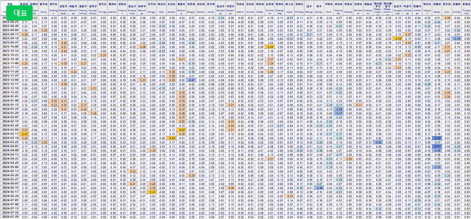Select orange 0.22 cell in 2024-05-13 row
The width and height of the screenshot is (471, 219).
pyautogui.click(x=132, y=171)
